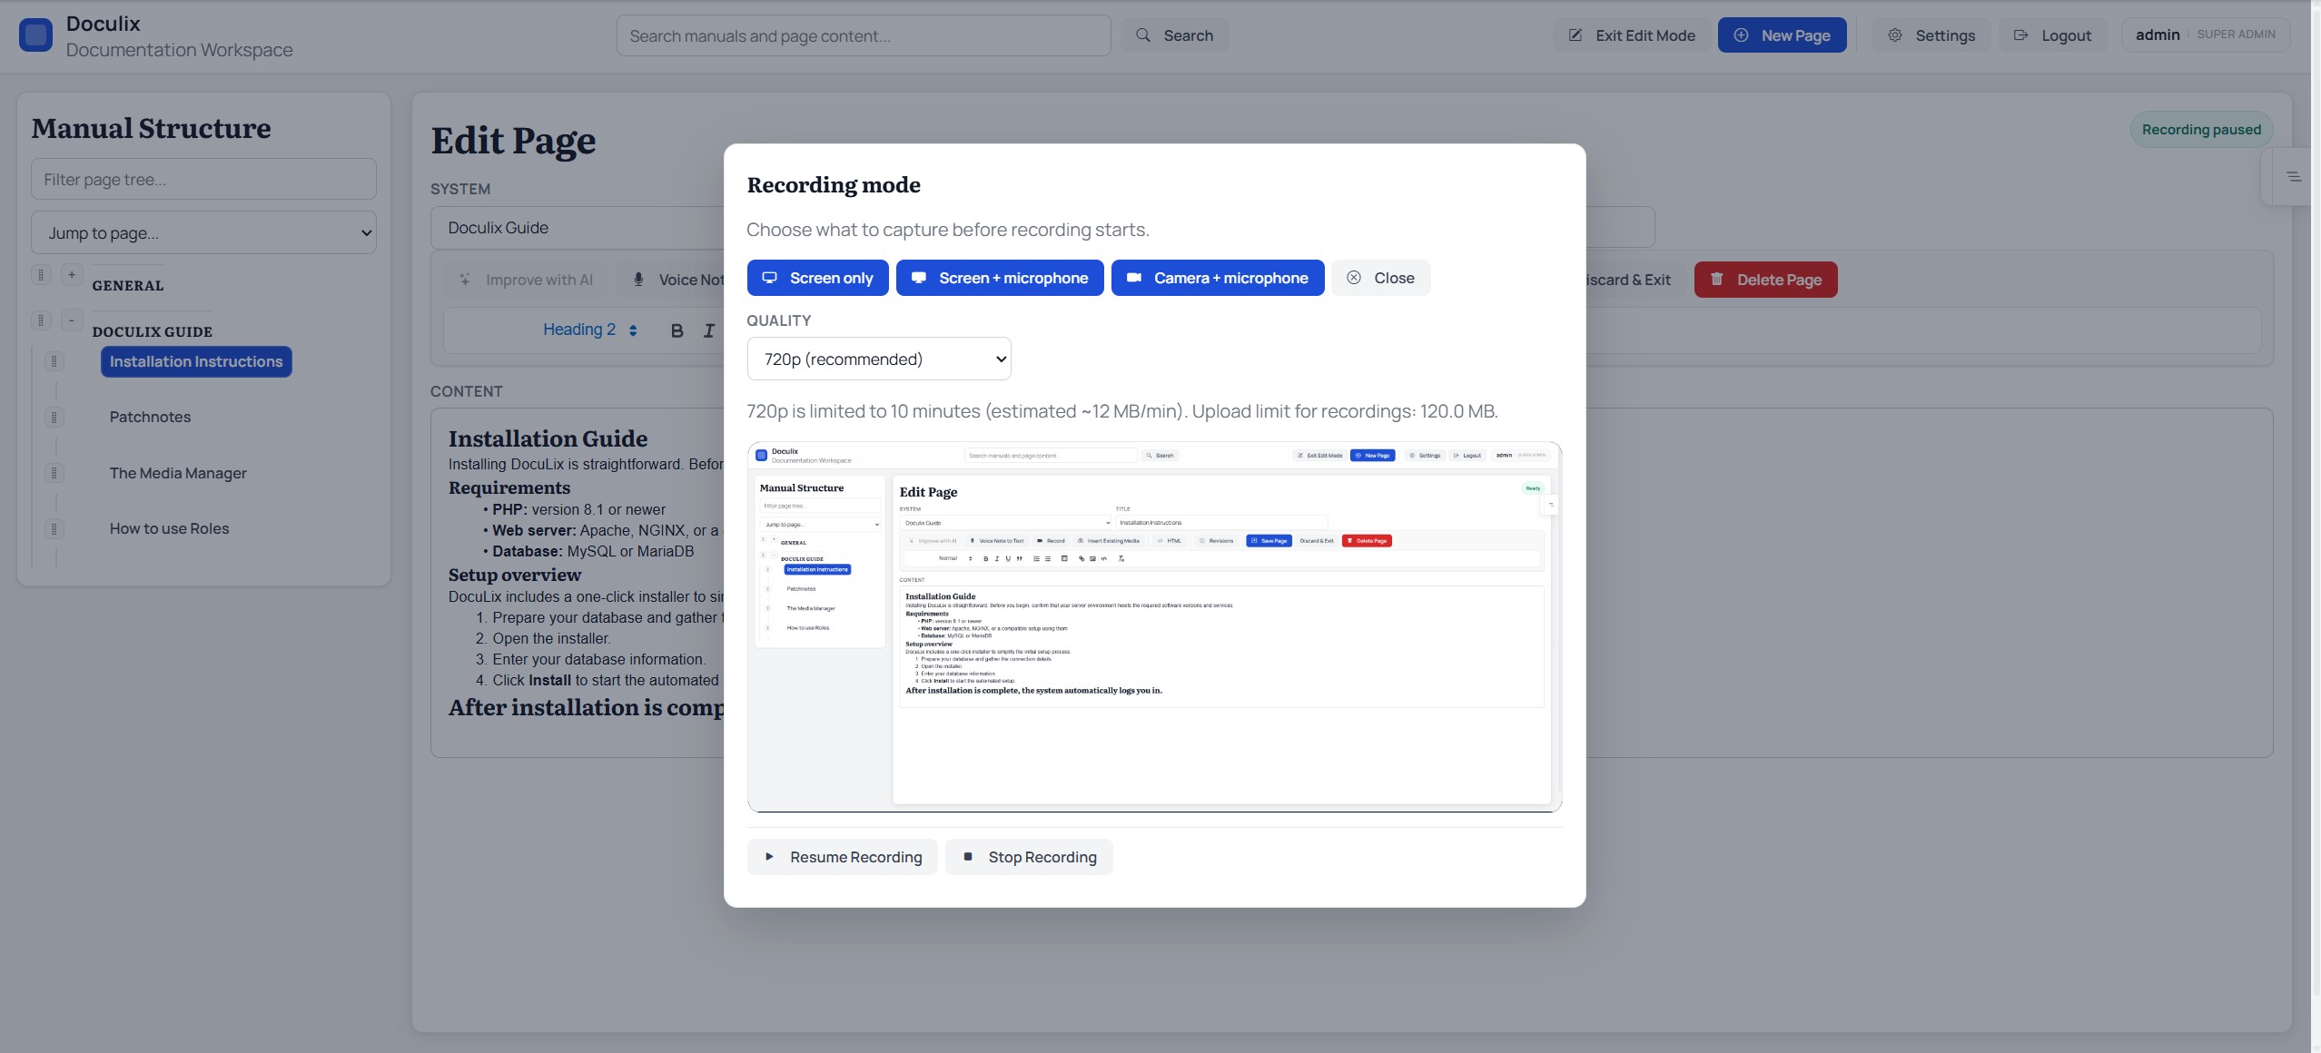2321x1053 pixels.
Task: Open the Jump to page dropdown
Action: [203, 232]
